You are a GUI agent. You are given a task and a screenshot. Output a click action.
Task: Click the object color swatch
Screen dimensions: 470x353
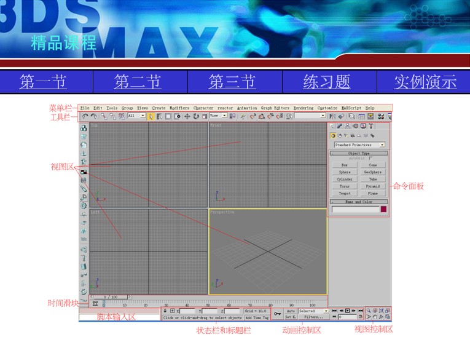pyautogui.click(x=383, y=209)
